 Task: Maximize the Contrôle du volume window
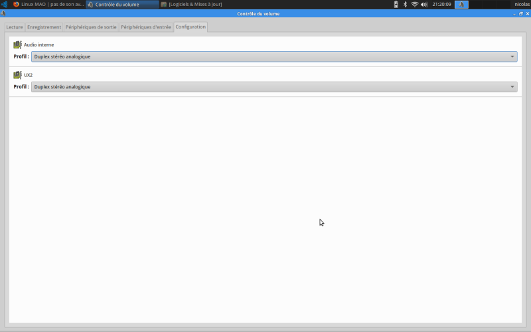click(521, 14)
